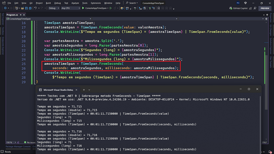Click the Open File folder icon

22,8
